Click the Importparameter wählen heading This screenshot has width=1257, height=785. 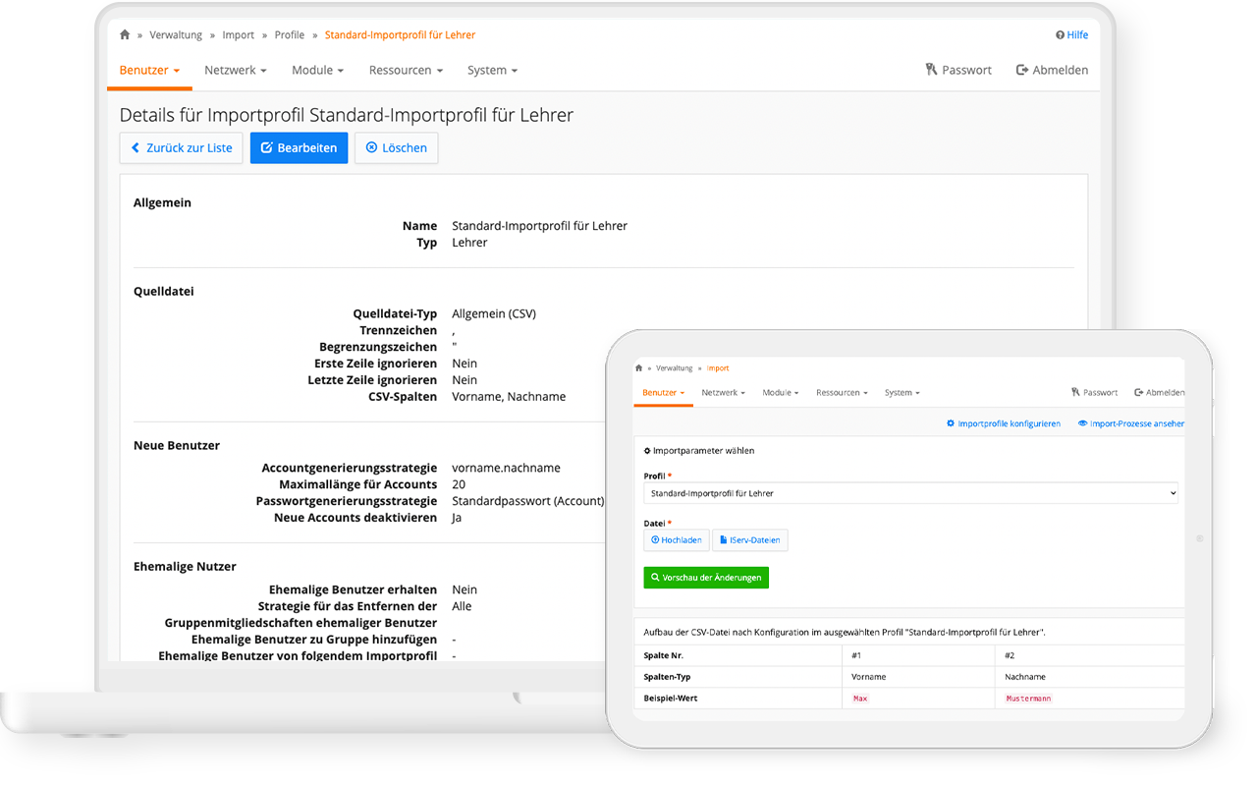(x=698, y=450)
